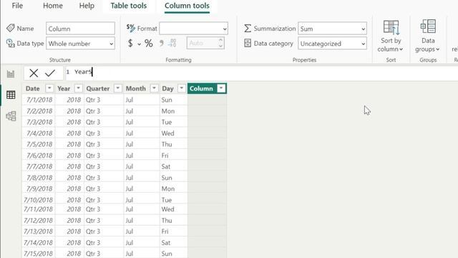
Task: Open the Day column filter arrow
Action: click(181, 88)
